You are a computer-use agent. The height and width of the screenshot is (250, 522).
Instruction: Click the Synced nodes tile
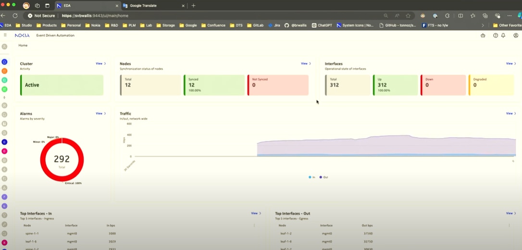coord(214,85)
